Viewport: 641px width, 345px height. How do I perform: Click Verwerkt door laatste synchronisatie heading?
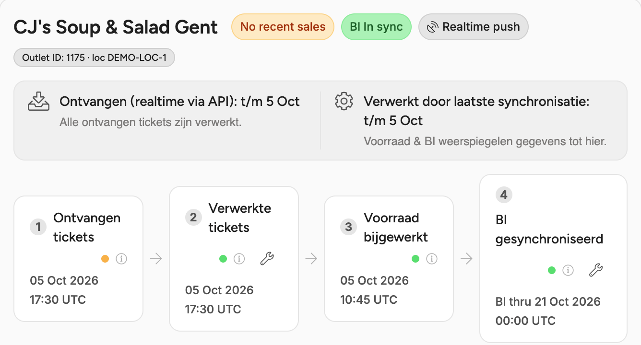(x=476, y=111)
